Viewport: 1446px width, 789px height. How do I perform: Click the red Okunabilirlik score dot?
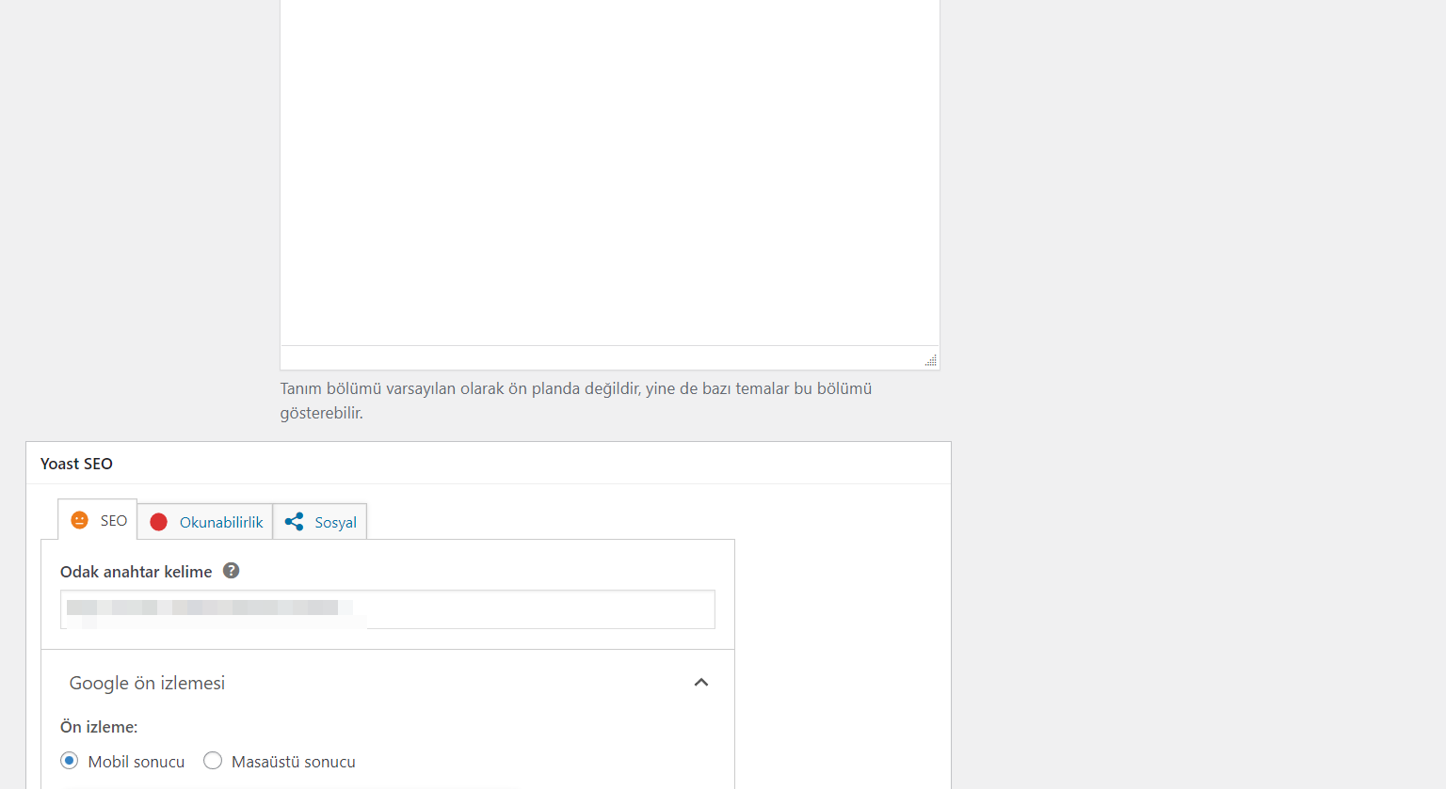(x=158, y=522)
